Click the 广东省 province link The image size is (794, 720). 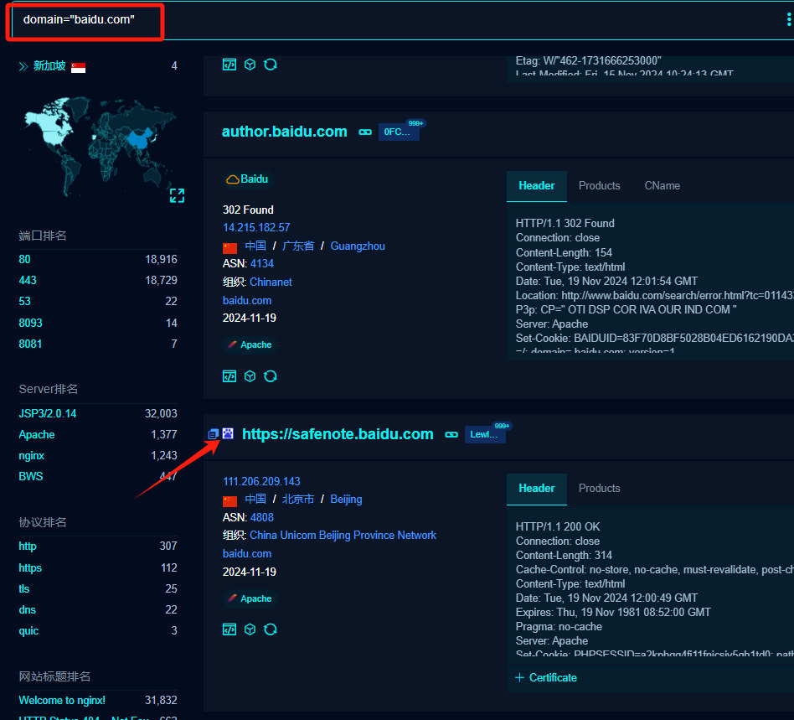click(298, 246)
